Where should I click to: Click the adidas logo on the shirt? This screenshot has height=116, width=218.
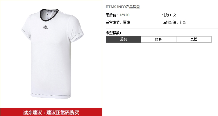point(45,27)
